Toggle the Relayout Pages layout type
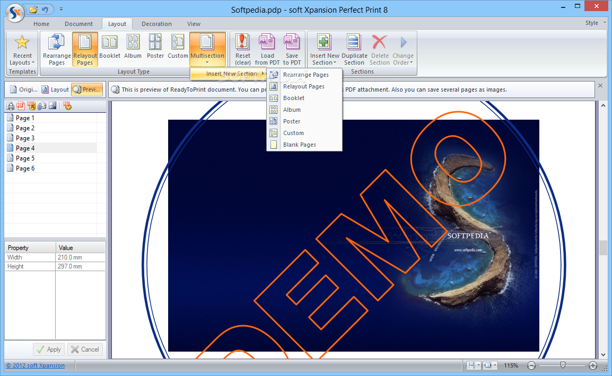Image resolution: width=612 pixels, height=376 pixels. tap(85, 49)
